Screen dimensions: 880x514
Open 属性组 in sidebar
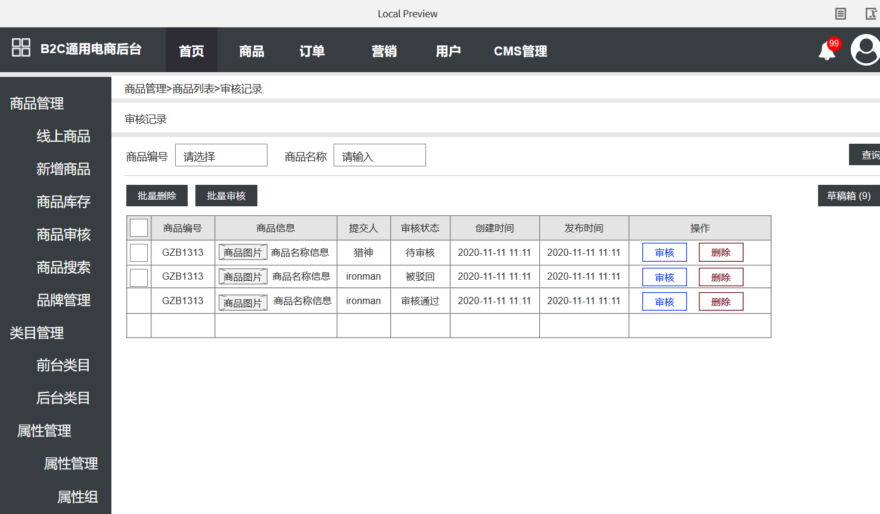tap(77, 497)
